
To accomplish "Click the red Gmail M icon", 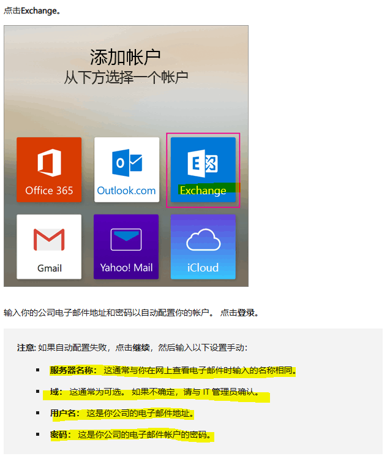I will [49, 240].
